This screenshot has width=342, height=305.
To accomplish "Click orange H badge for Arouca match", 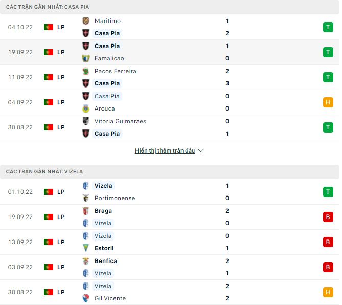I will click(x=328, y=102).
